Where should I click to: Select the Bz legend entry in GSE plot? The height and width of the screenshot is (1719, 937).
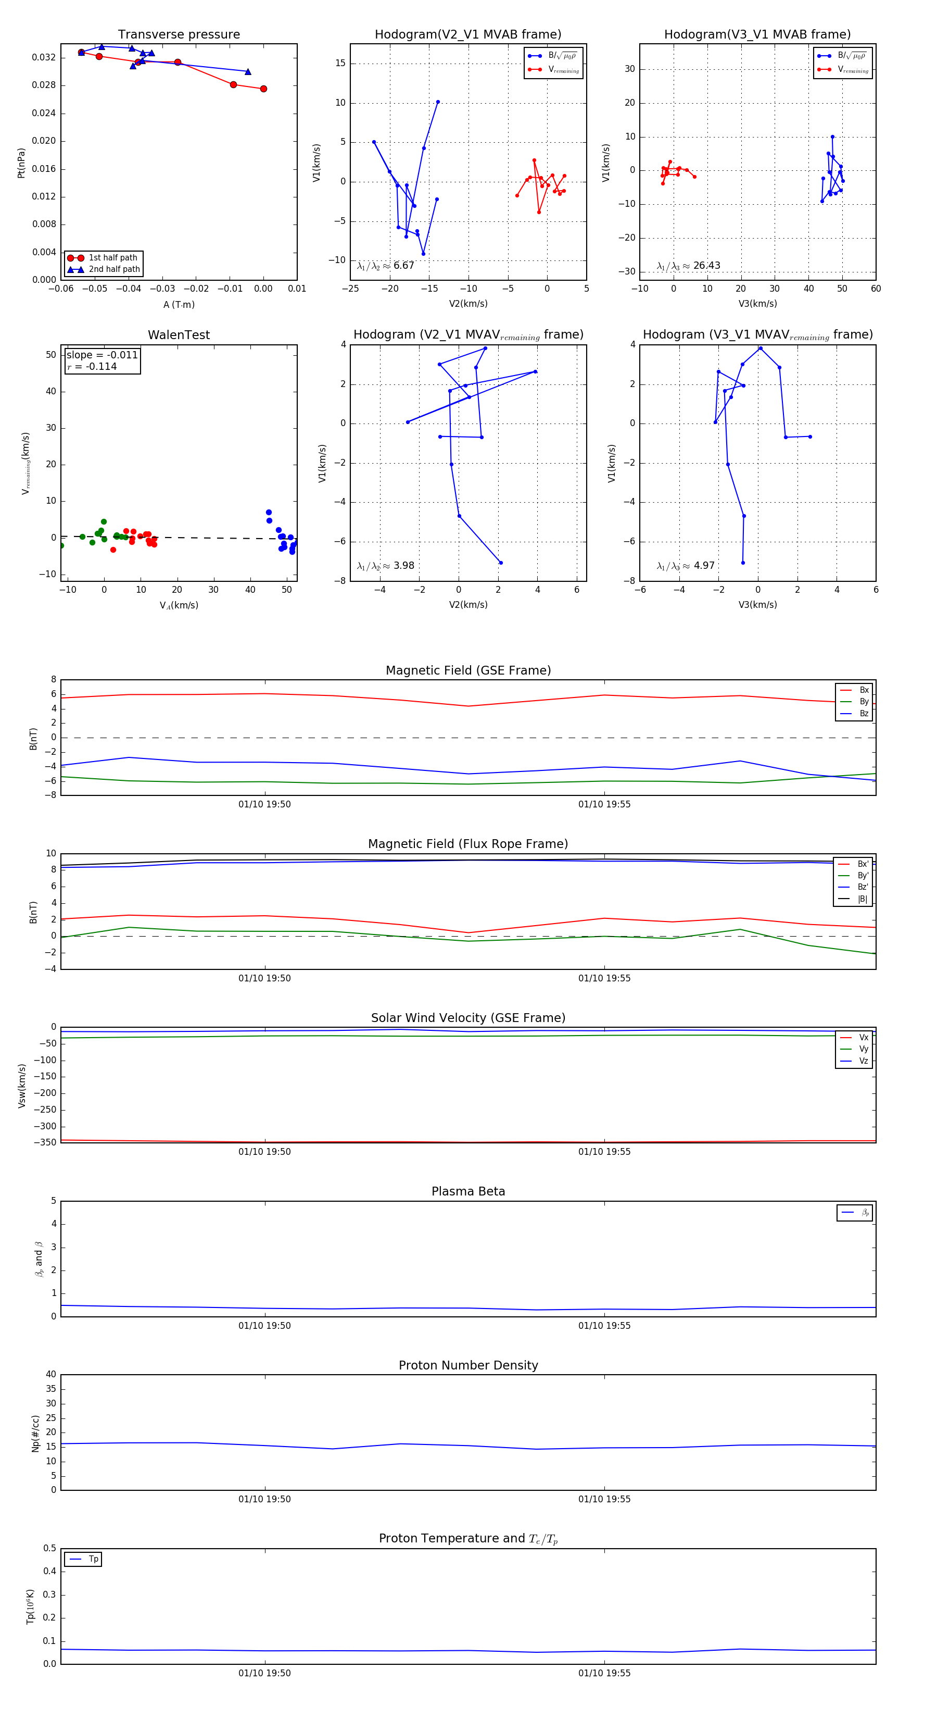point(854,713)
